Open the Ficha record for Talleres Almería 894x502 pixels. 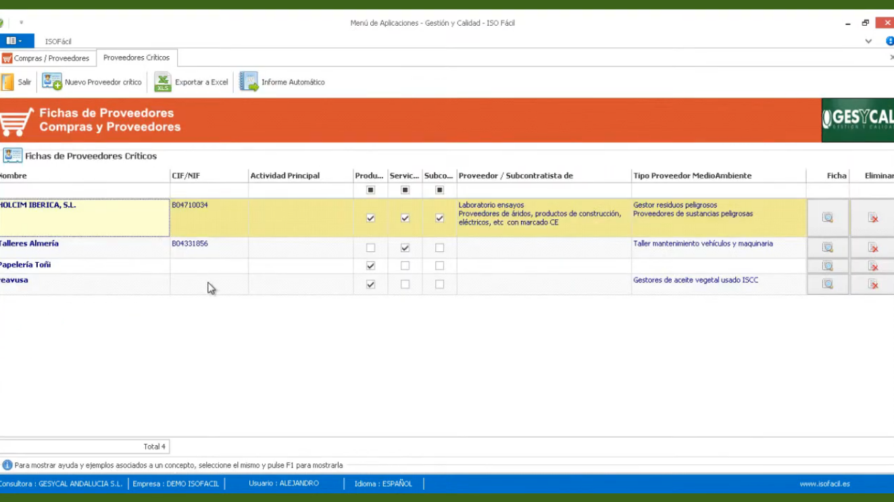[x=828, y=248]
